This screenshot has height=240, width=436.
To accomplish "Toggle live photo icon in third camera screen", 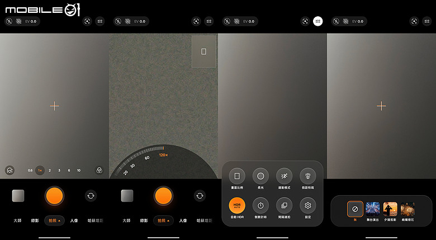I will click(236, 21).
